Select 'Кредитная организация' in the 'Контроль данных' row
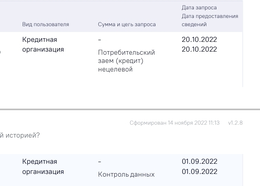The width and height of the screenshot is (260, 186). (43, 166)
